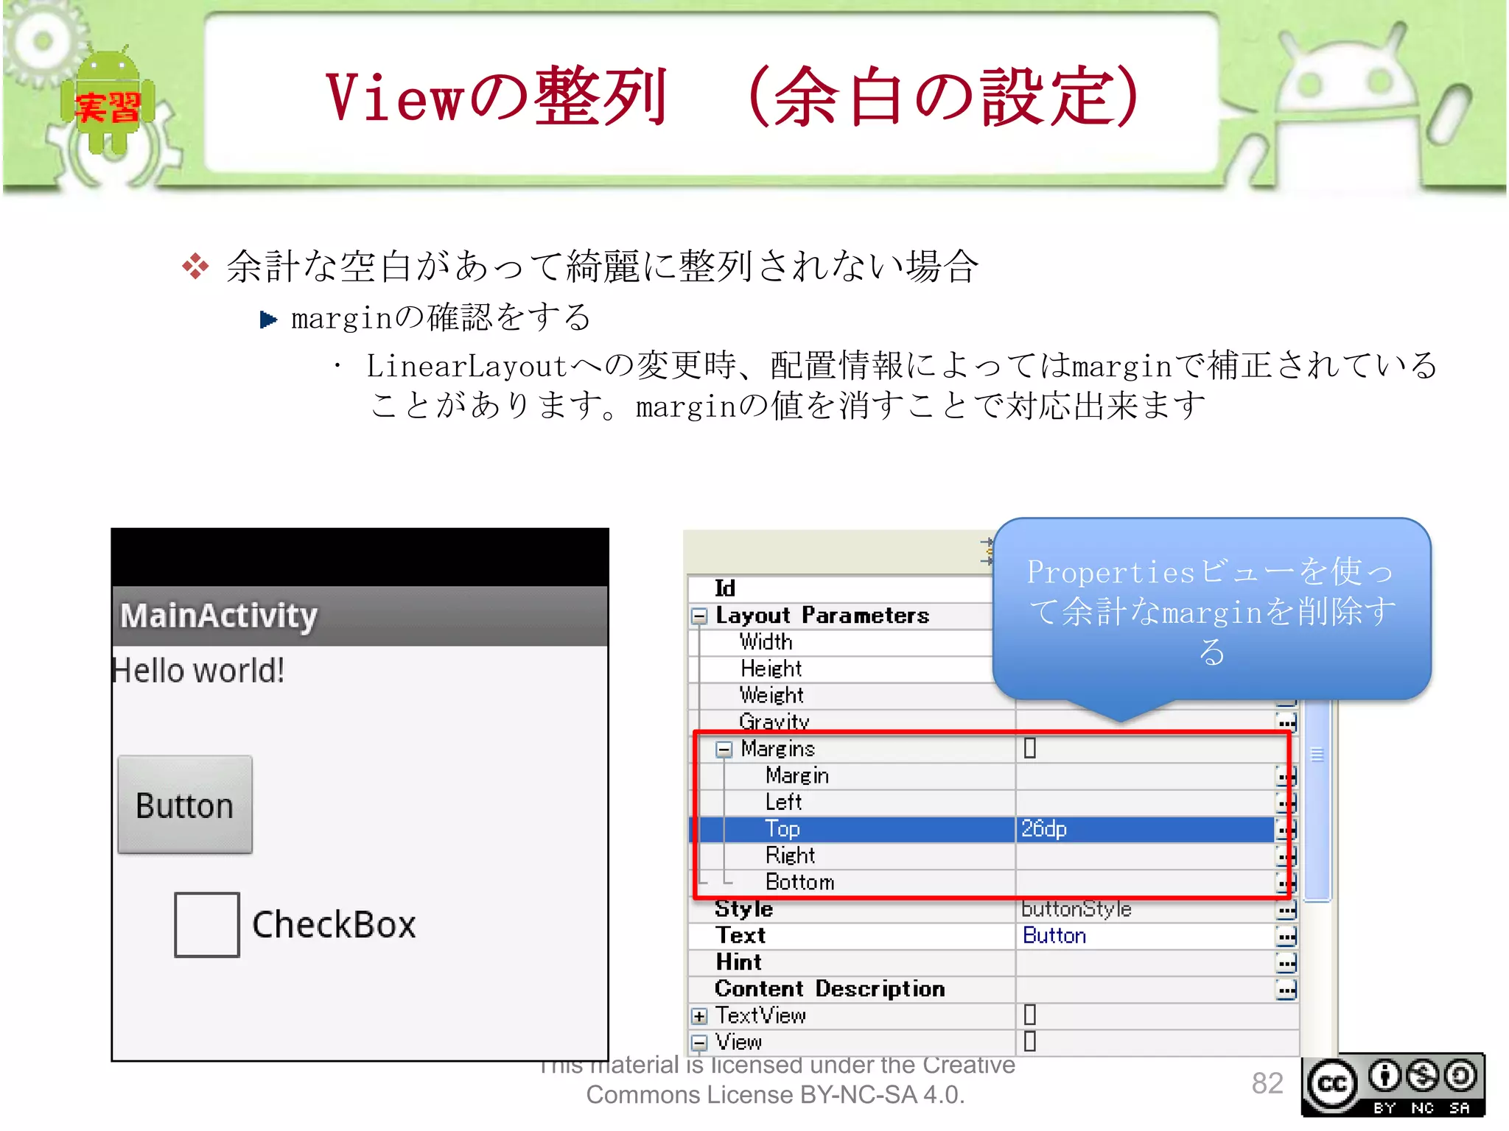This screenshot has width=1509, height=1131.
Task: Open the ellipsis editor for Margin
Action: [x=1286, y=776]
